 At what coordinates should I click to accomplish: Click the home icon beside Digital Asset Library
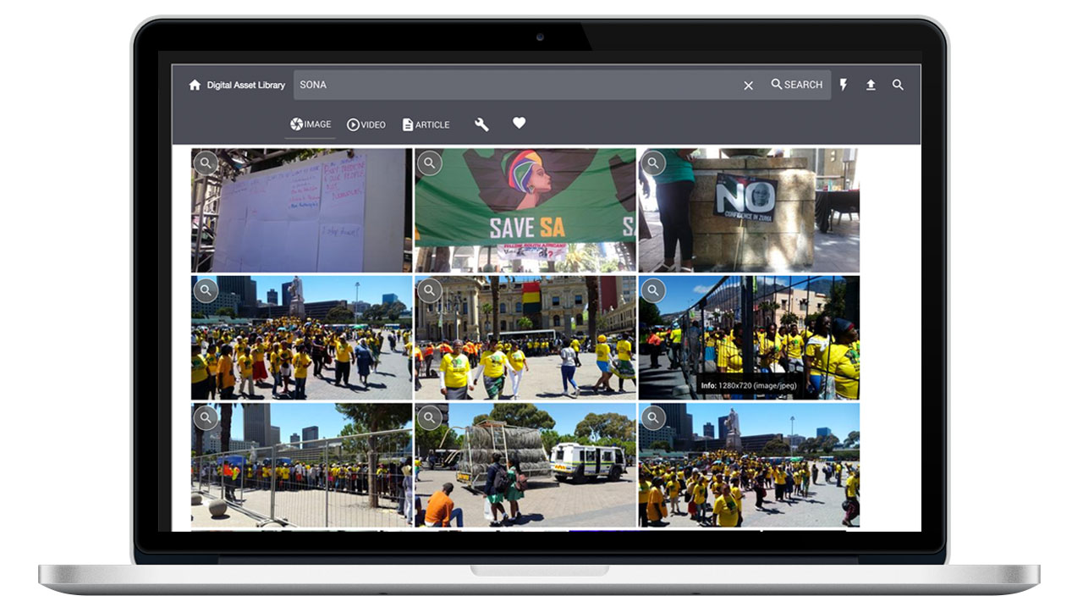coord(195,85)
